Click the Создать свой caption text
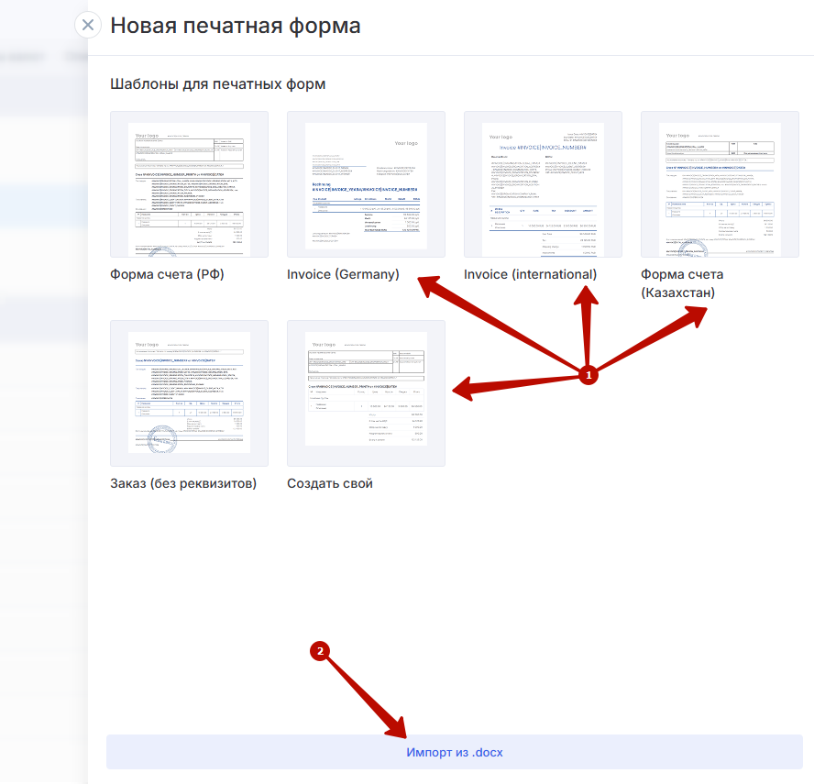 pos(330,483)
